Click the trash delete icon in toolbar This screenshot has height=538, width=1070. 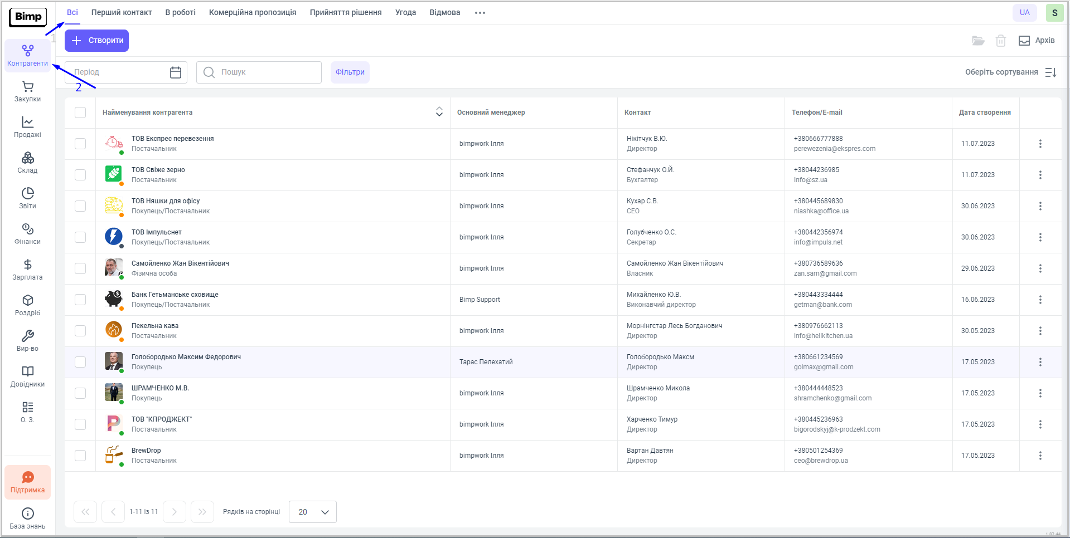pos(1000,41)
